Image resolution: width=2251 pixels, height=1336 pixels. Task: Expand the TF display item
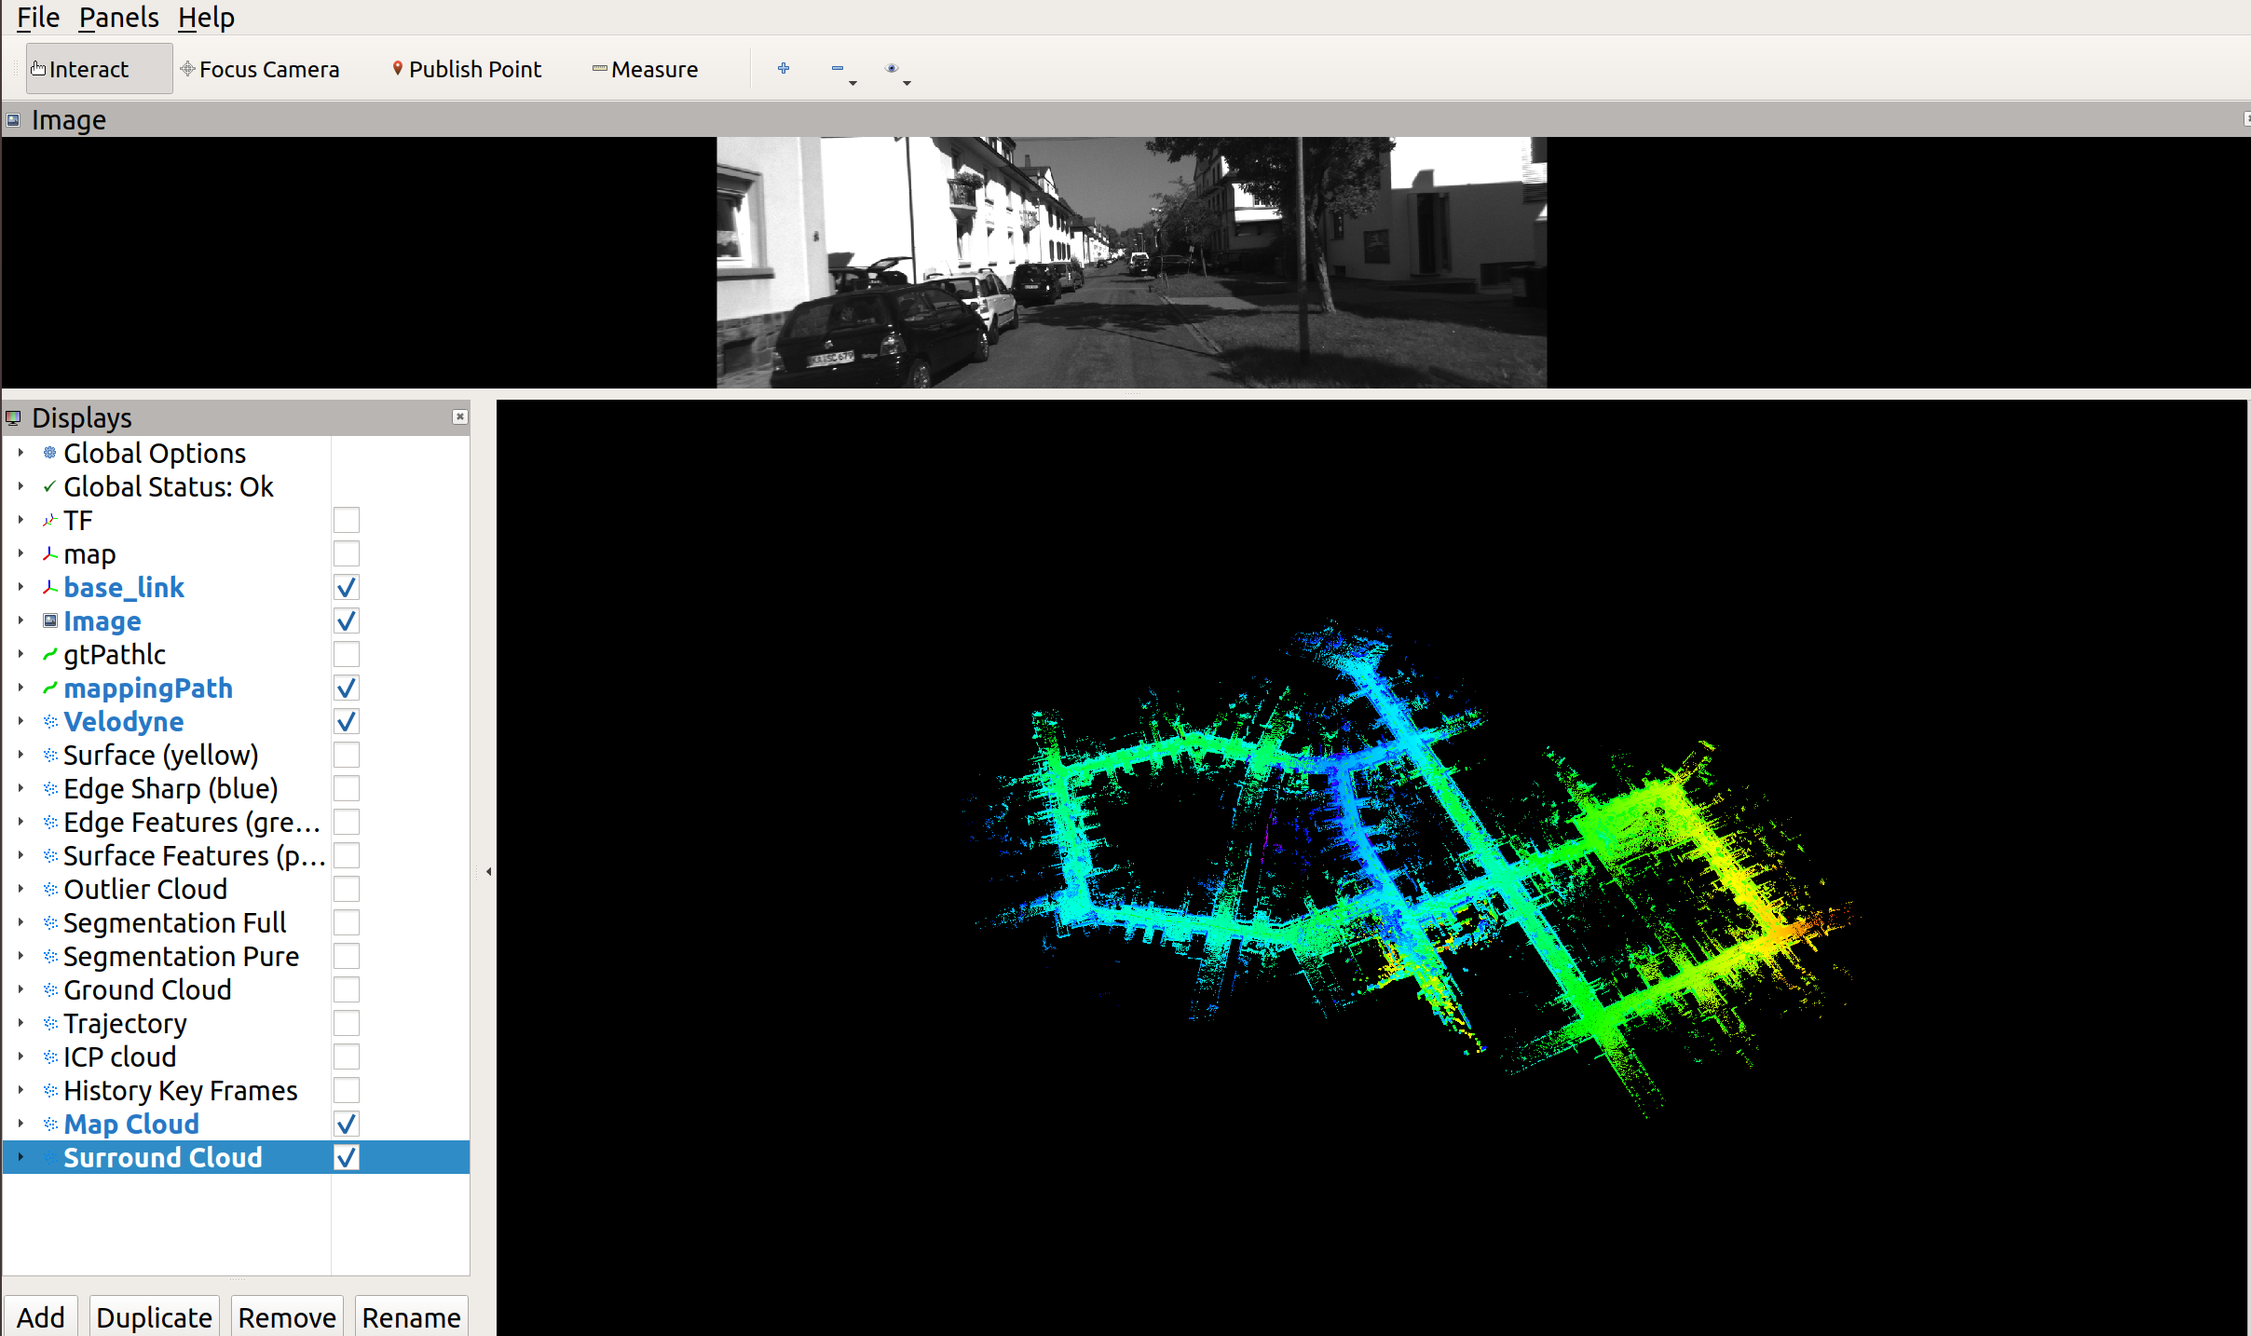tap(20, 520)
